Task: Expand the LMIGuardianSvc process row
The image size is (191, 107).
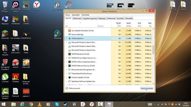Action: click(66, 38)
